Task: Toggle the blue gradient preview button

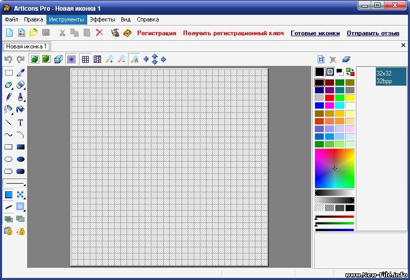Action: pyautogui.click(x=71, y=59)
